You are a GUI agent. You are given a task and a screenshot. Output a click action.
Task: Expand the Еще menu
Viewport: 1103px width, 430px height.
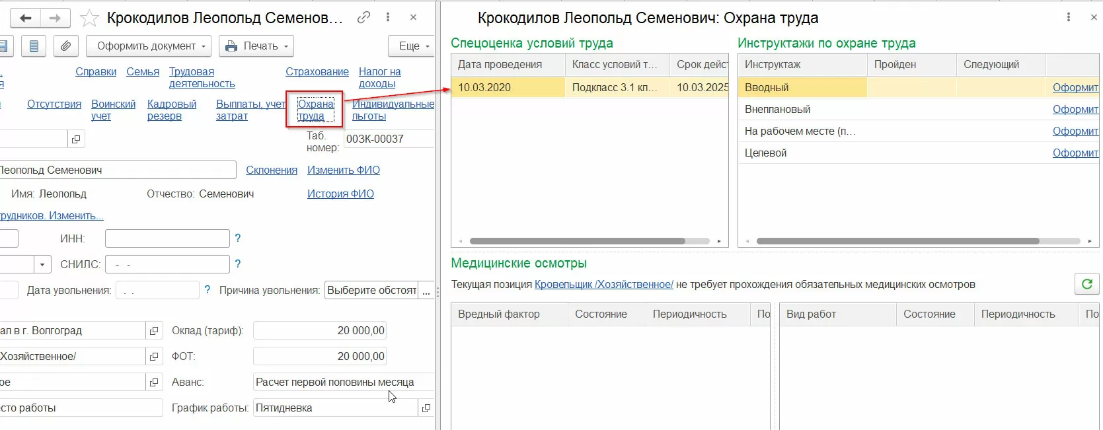coord(411,46)
